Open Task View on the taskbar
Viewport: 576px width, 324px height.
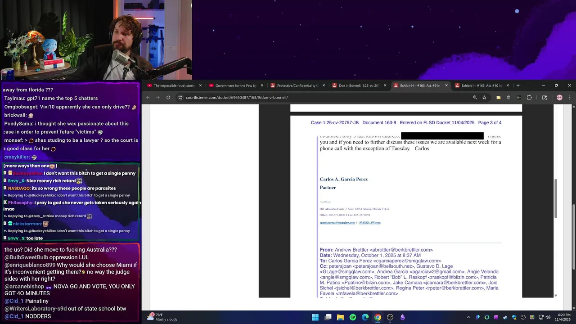pos(328,317)
